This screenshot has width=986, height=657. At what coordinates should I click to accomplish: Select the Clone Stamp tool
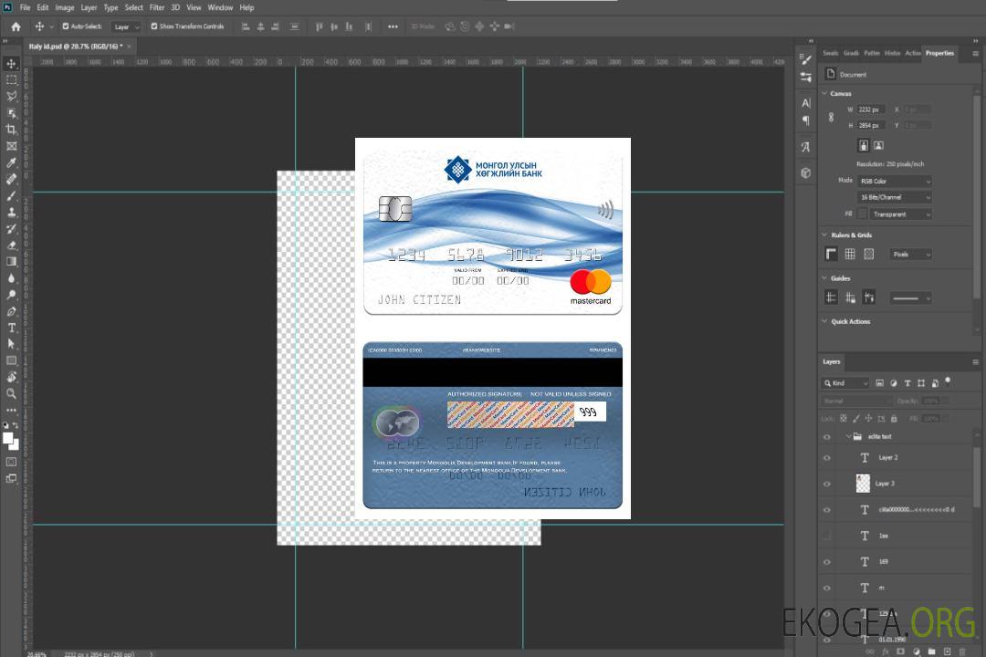coord(11,212)
